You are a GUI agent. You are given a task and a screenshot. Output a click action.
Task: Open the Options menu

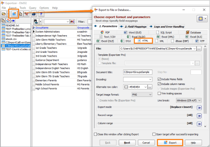(x=44, y=8)
